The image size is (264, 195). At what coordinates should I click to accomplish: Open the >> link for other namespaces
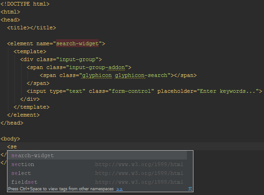(x=120, y=189)
